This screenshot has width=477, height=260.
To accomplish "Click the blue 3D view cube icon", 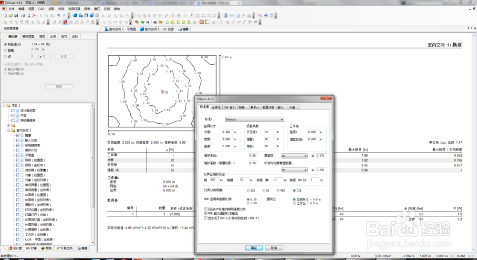I will [75, 16].
